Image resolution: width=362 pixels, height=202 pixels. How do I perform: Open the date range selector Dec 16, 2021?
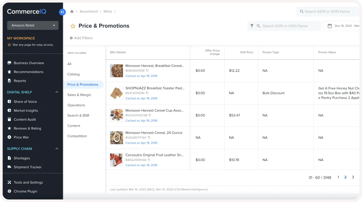click(x=342, y=26)
